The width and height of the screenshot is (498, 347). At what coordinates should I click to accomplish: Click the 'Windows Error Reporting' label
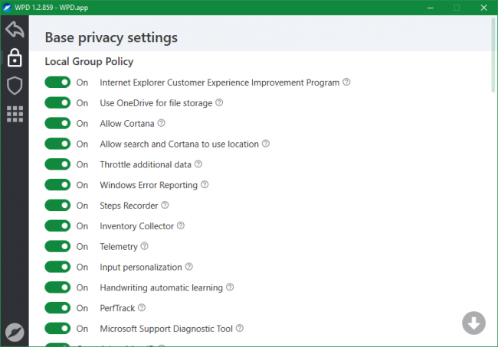pyautogui.click(x=149, y=185)
